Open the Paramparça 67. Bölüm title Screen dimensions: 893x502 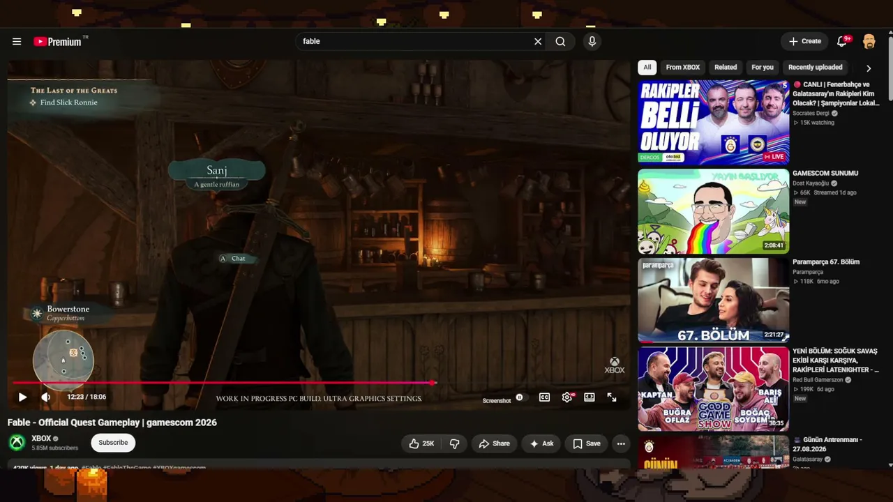(x=826, y=262)
